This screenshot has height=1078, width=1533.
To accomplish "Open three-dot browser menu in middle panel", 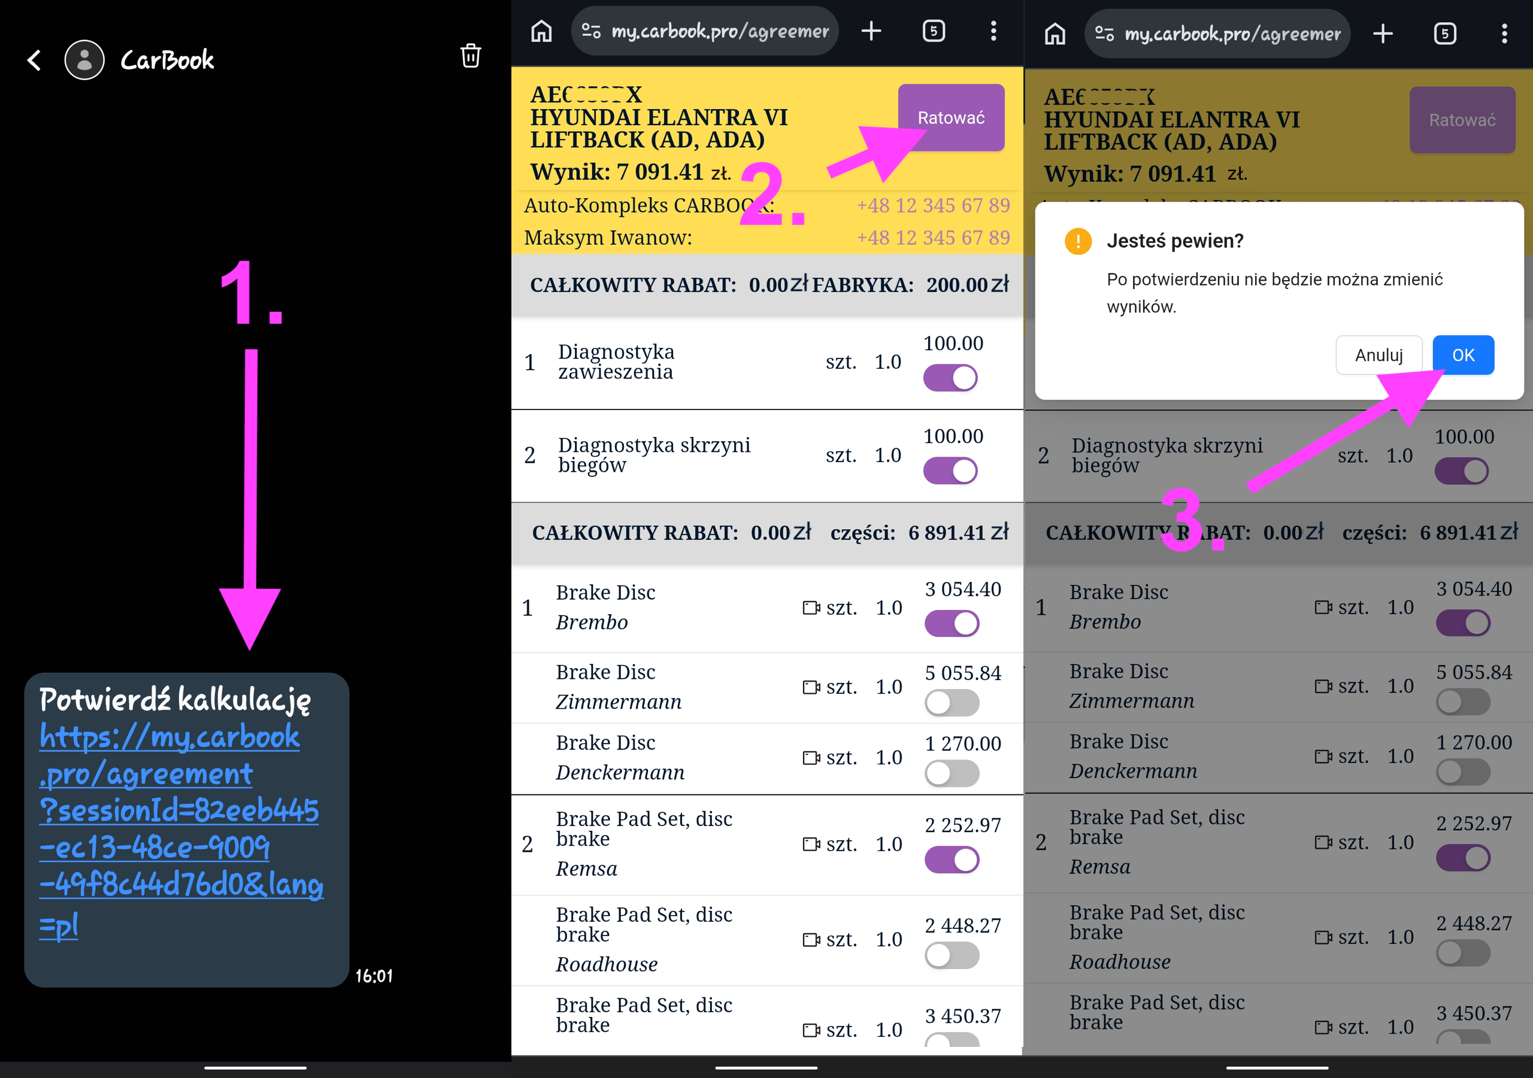I will coord(993,31).
